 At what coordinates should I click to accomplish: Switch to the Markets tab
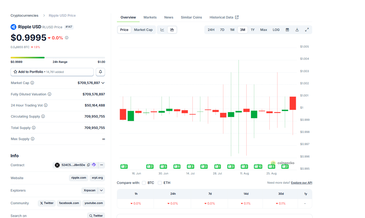[x=150, y=17]
